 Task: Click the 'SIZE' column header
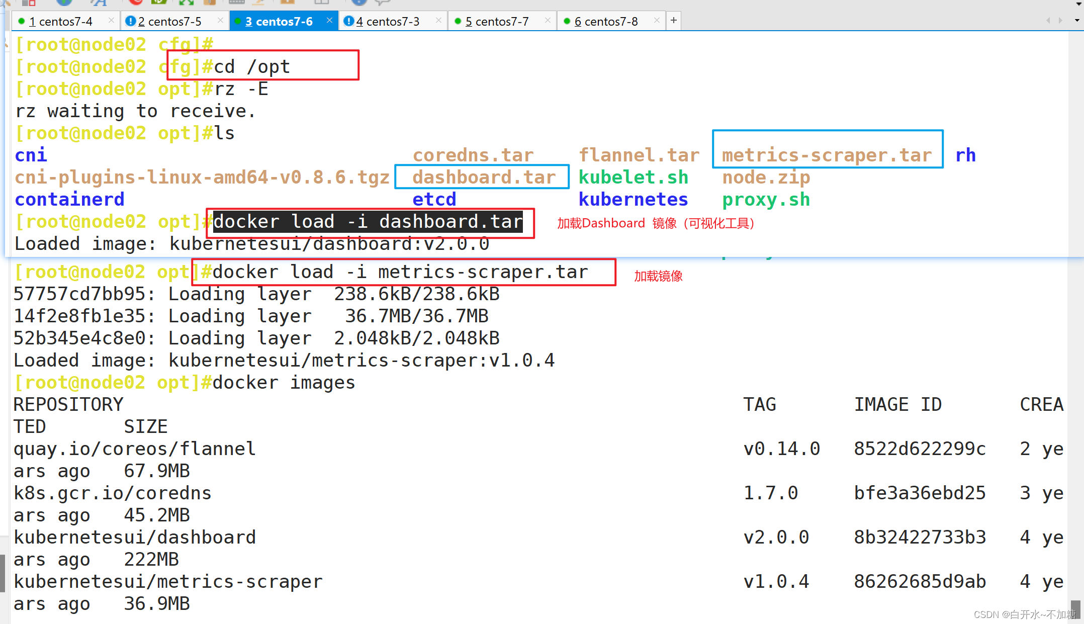tap(146, 427)
